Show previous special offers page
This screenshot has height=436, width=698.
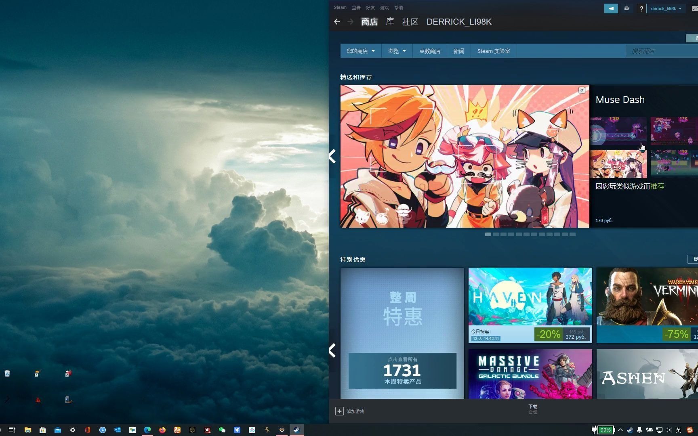[x=332, y=350]
